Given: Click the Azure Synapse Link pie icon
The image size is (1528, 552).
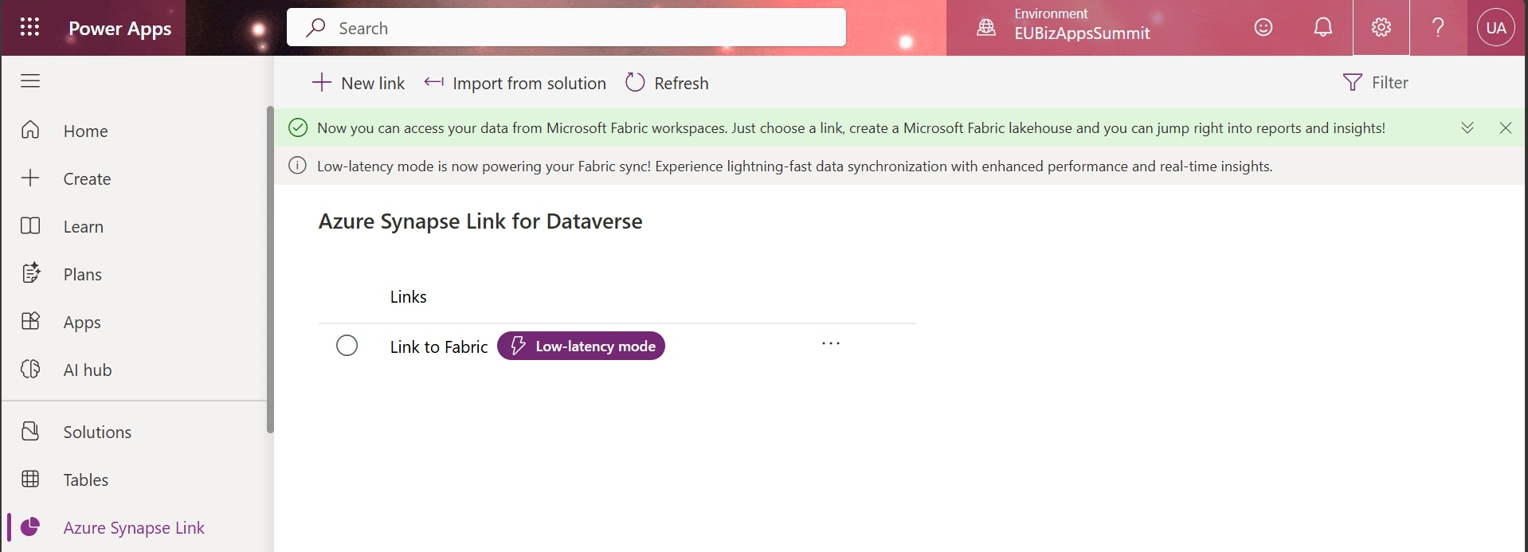Looking at the screenshot, I should (x=30, y=527).
